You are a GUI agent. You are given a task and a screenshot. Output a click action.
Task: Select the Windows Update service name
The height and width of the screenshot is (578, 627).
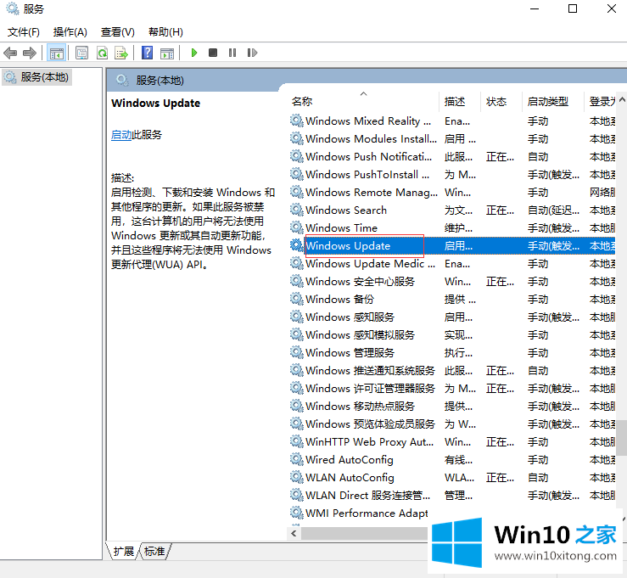coord(348,246)
